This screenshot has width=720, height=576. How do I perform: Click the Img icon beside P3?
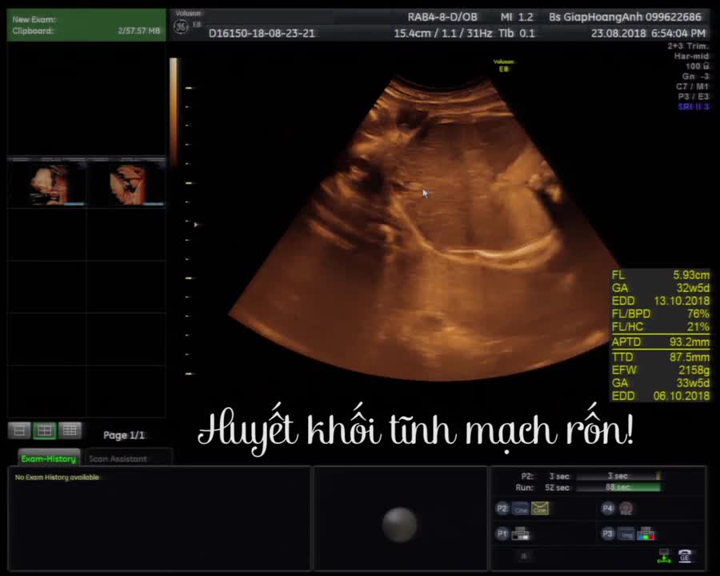pyautogui.click(x=626, y=534)
